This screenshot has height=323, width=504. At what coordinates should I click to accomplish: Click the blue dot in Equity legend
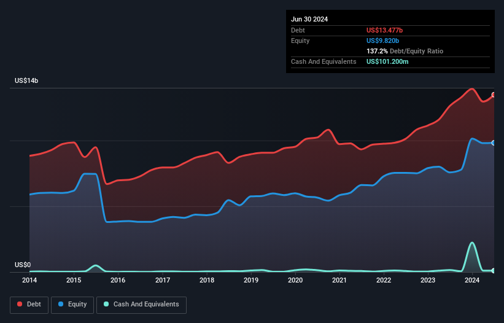tap(61, 304)
